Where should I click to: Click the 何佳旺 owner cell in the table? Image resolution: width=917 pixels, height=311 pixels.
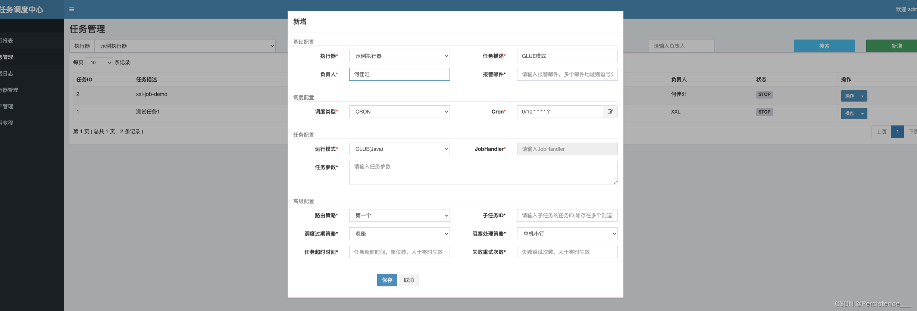coord(679,94)
